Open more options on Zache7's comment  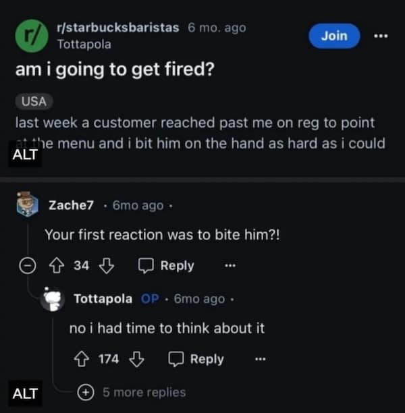click(x=229, y=266)
